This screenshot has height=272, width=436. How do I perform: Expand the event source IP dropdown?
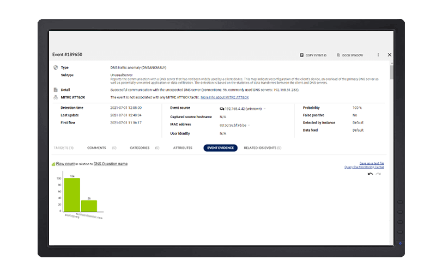click(x=265, y=108)
